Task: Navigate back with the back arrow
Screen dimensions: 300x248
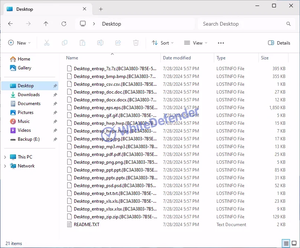Action: click(x=10, y=24)
